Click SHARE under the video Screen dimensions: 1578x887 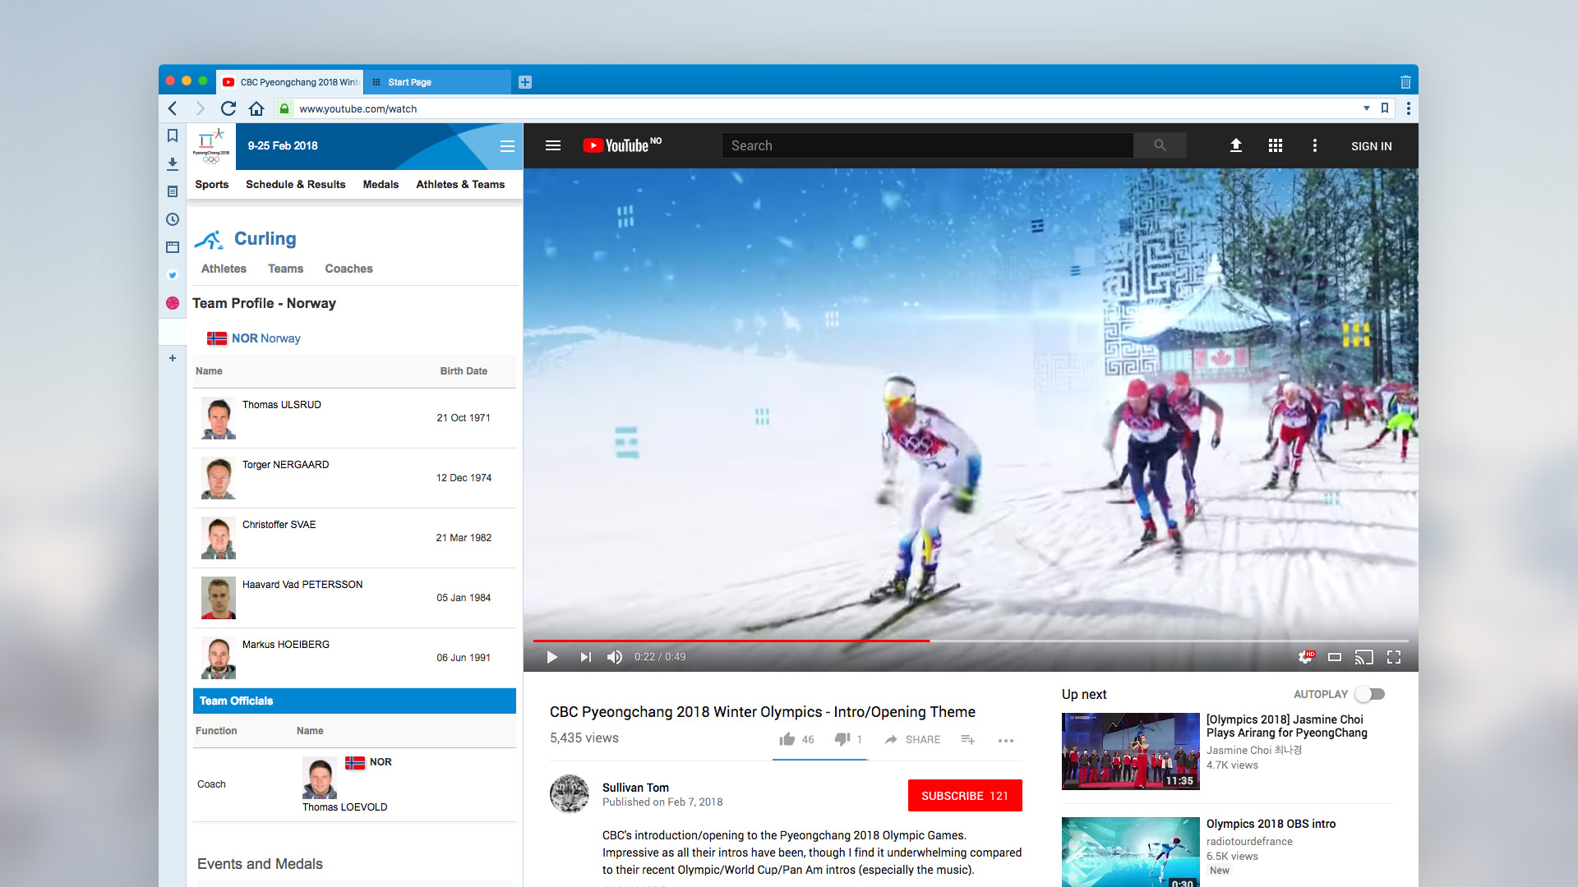click(912, 740)
